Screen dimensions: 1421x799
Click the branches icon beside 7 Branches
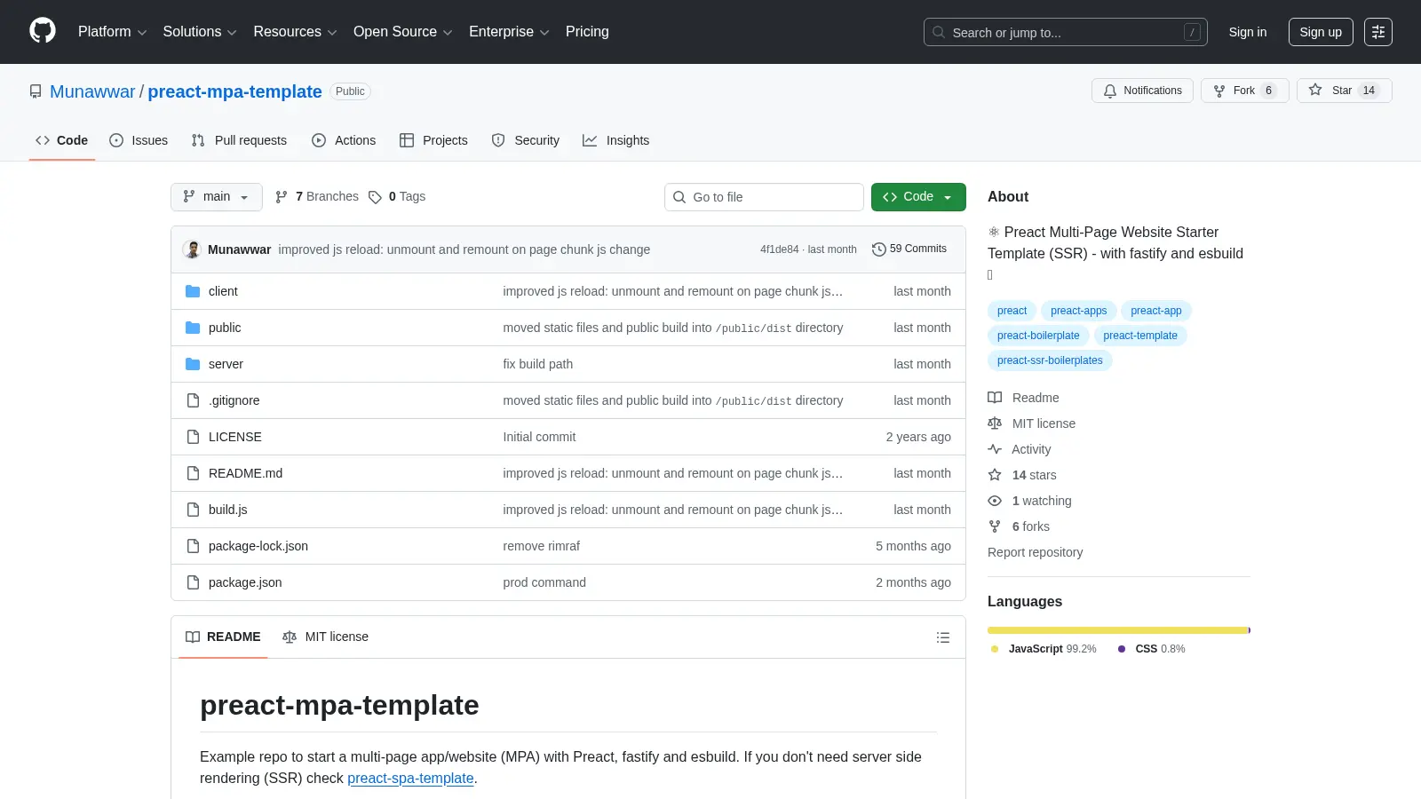click(x=282, y=197)
